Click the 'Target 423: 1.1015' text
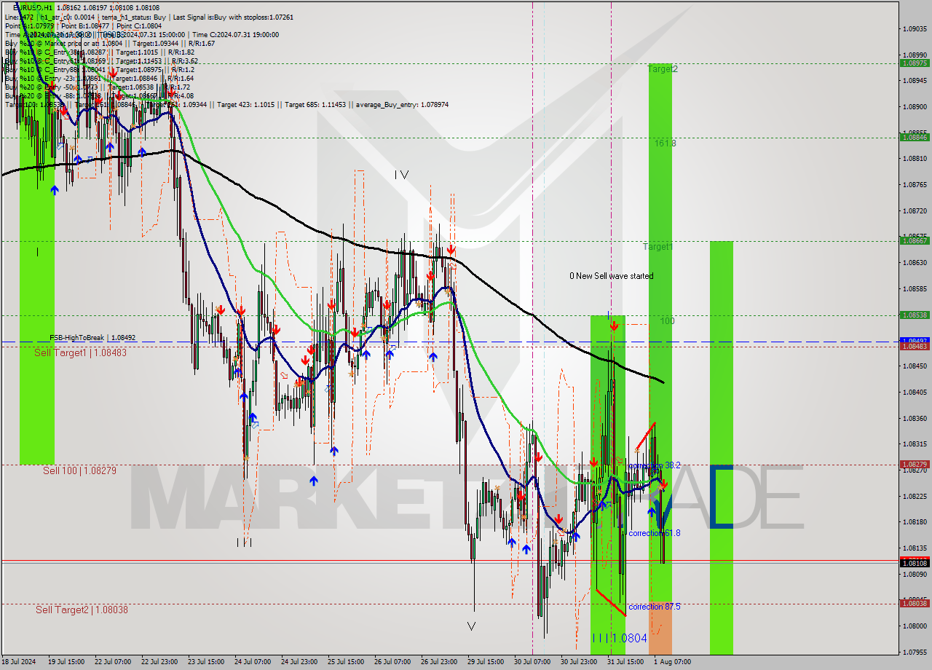 pyautogui.click(x=245, y=105)
